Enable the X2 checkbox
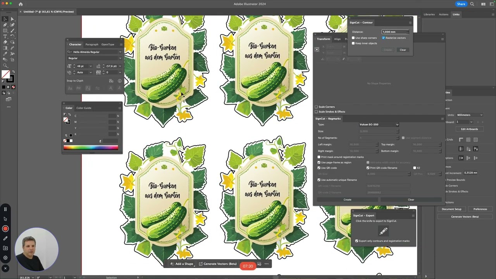 click(x=414, y=168)
